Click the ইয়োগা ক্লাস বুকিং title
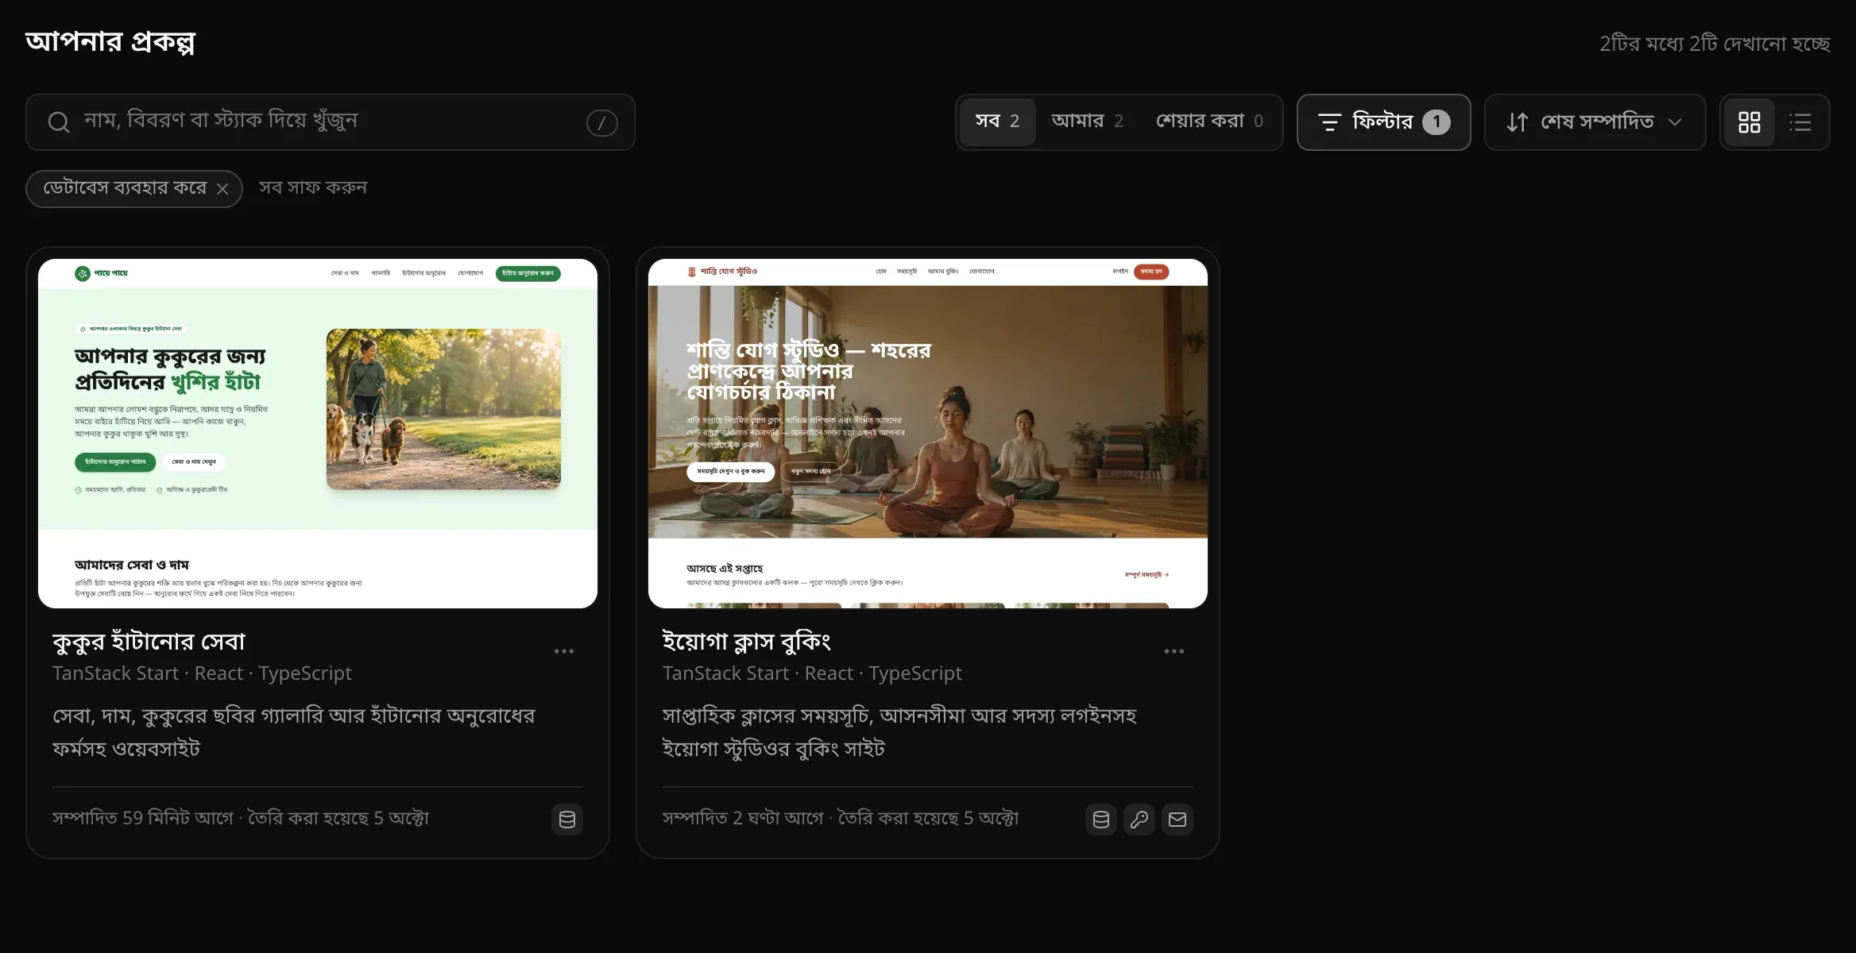 (747, 642)
